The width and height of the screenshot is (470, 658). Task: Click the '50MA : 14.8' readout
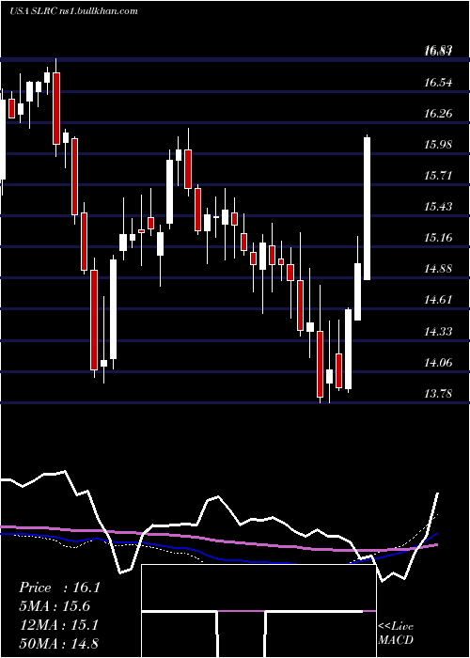(58, 644)
